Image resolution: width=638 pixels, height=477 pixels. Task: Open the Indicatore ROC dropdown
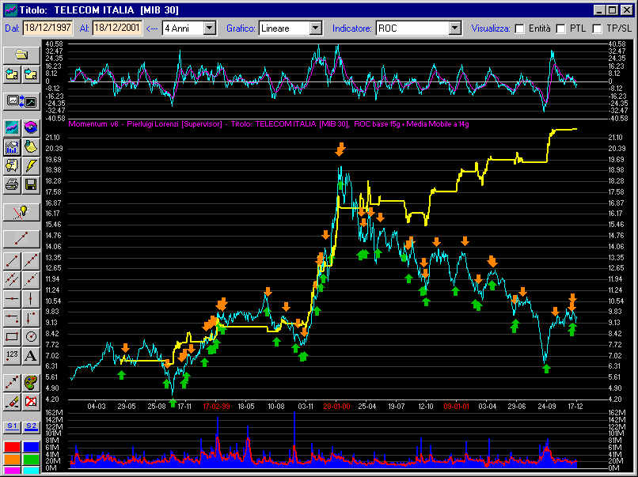pos(455,28)
